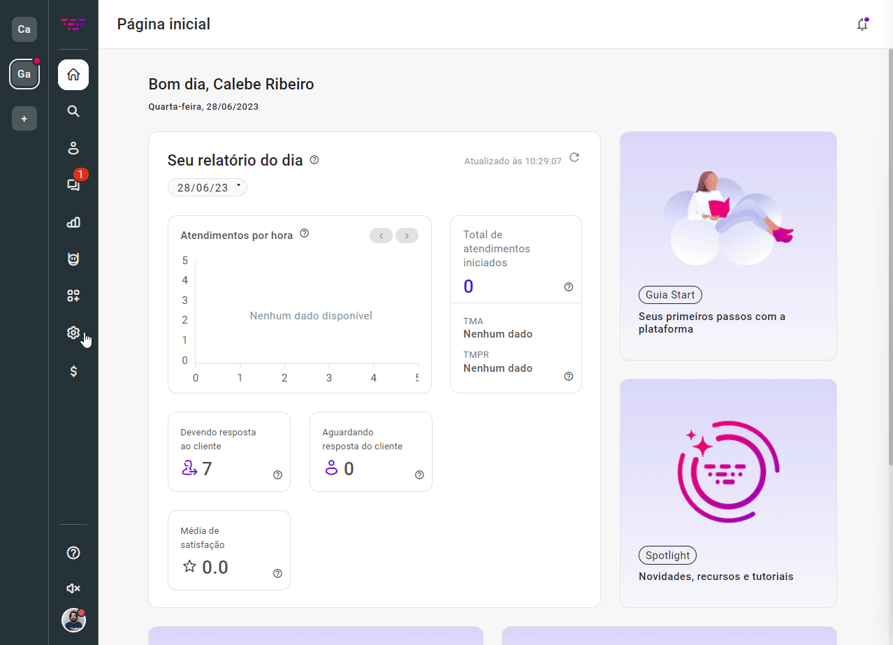The height and width of the screenshot is (645, 893).
Task: Open the Spotlight card image
Action: tap(728, 472)
